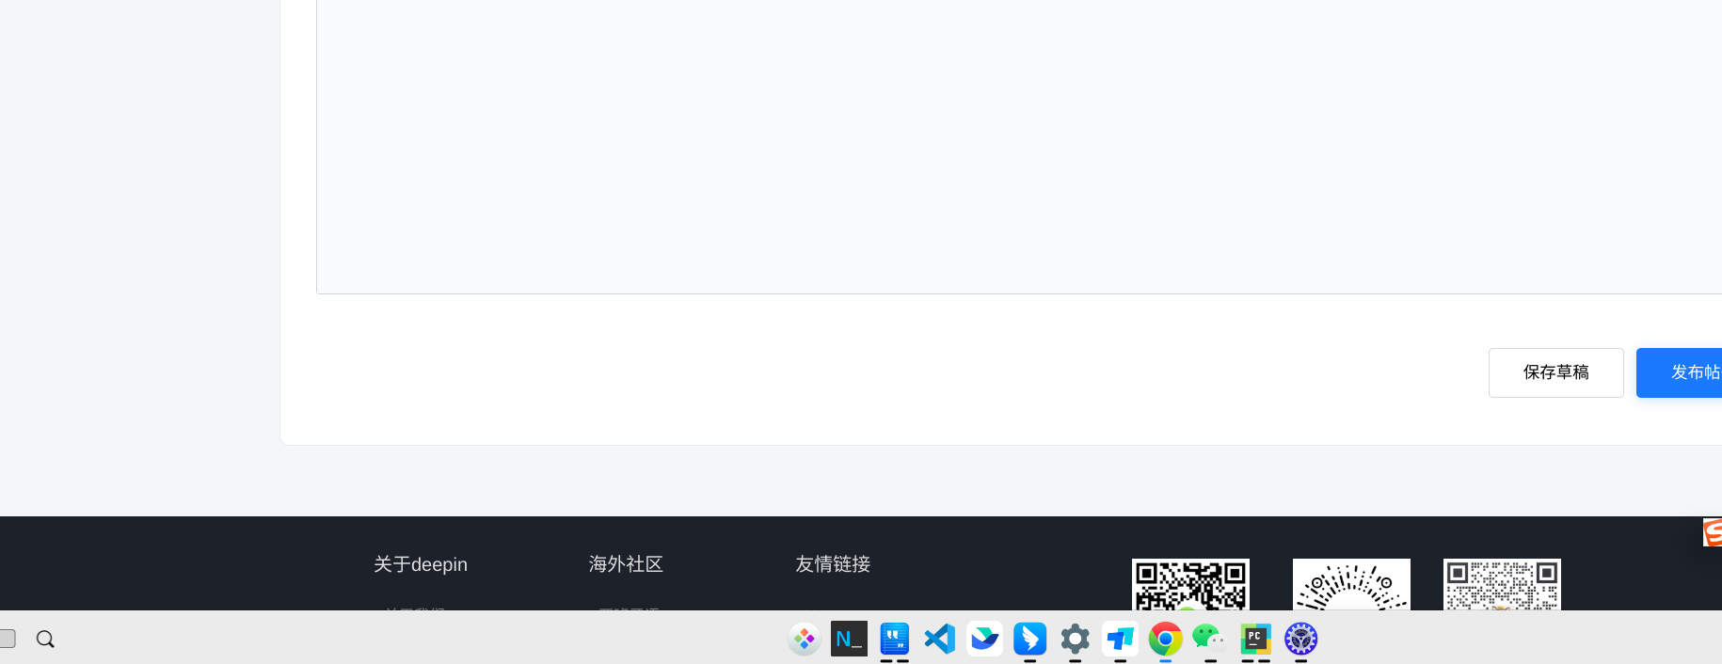Screen dimensions: 1722x664
Task: Open the blue-and-cyan flag app in the dock
Action: pyautogui.click(x=1120, y=640)
